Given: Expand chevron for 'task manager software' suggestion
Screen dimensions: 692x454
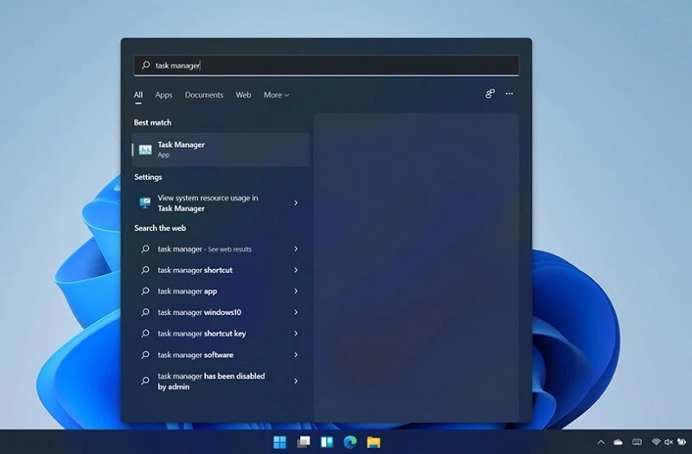Looking at the screenshot, I should coord(296,355).
